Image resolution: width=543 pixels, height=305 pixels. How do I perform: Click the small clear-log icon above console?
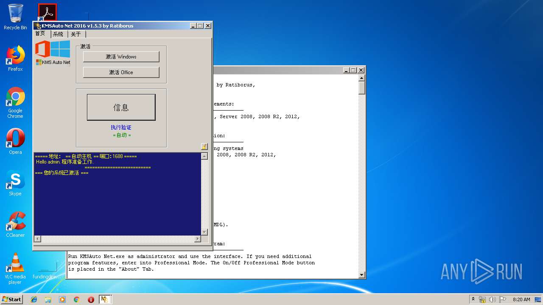click(204, 147)
